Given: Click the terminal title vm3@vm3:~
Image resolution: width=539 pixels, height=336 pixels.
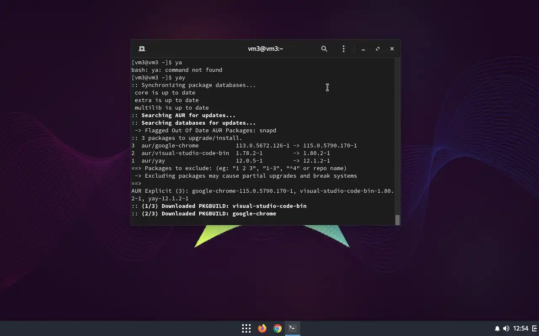Looking at the screenshot, I should pyautogui.click(x=265, y=49).
